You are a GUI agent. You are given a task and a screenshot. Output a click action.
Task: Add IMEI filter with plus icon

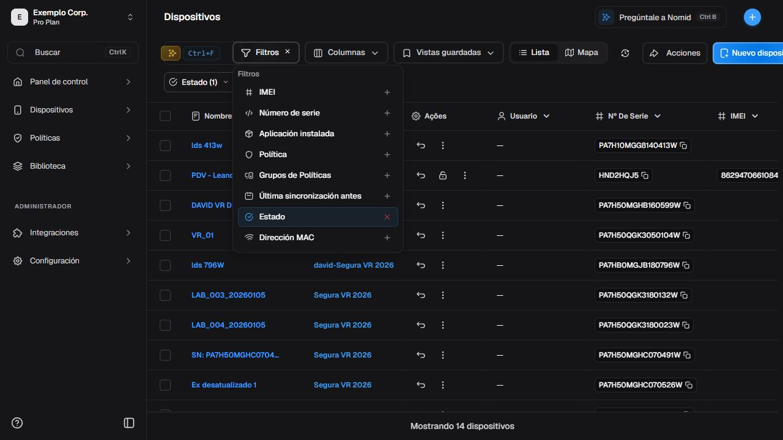click(x=387, y=92)
